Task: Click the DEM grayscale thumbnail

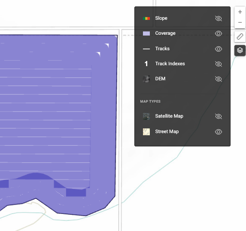Action: click(146, 79)
